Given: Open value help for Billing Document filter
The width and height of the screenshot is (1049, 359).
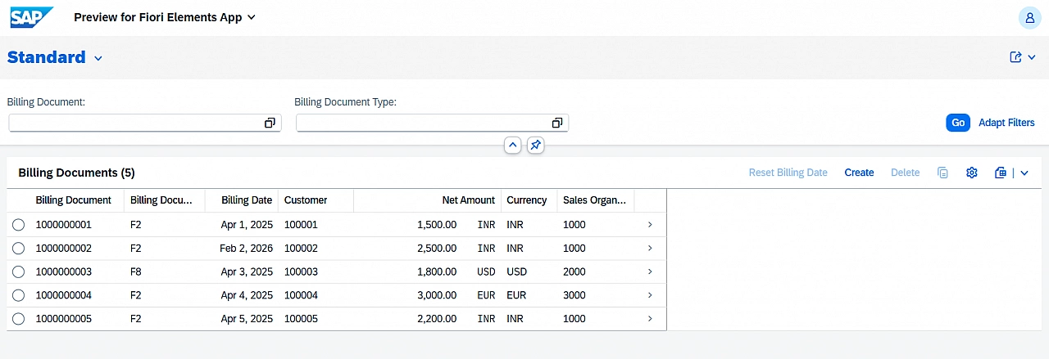Looking at the screenshot, I should coord(270,123).
